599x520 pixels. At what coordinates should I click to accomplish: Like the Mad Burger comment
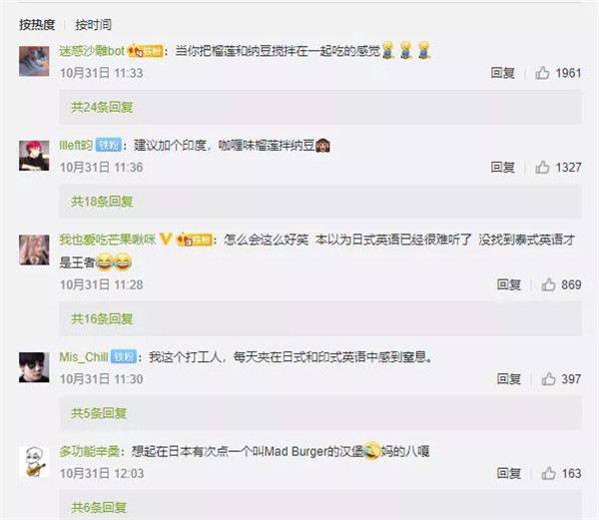click(x=548, y=473)
